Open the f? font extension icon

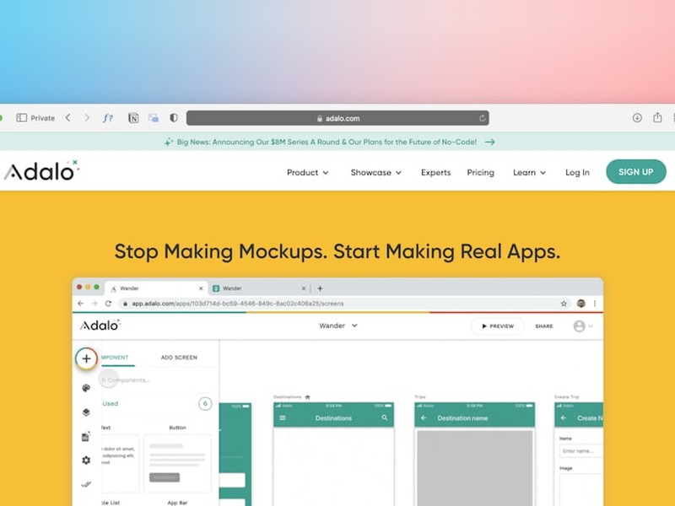tap(108, 118)
